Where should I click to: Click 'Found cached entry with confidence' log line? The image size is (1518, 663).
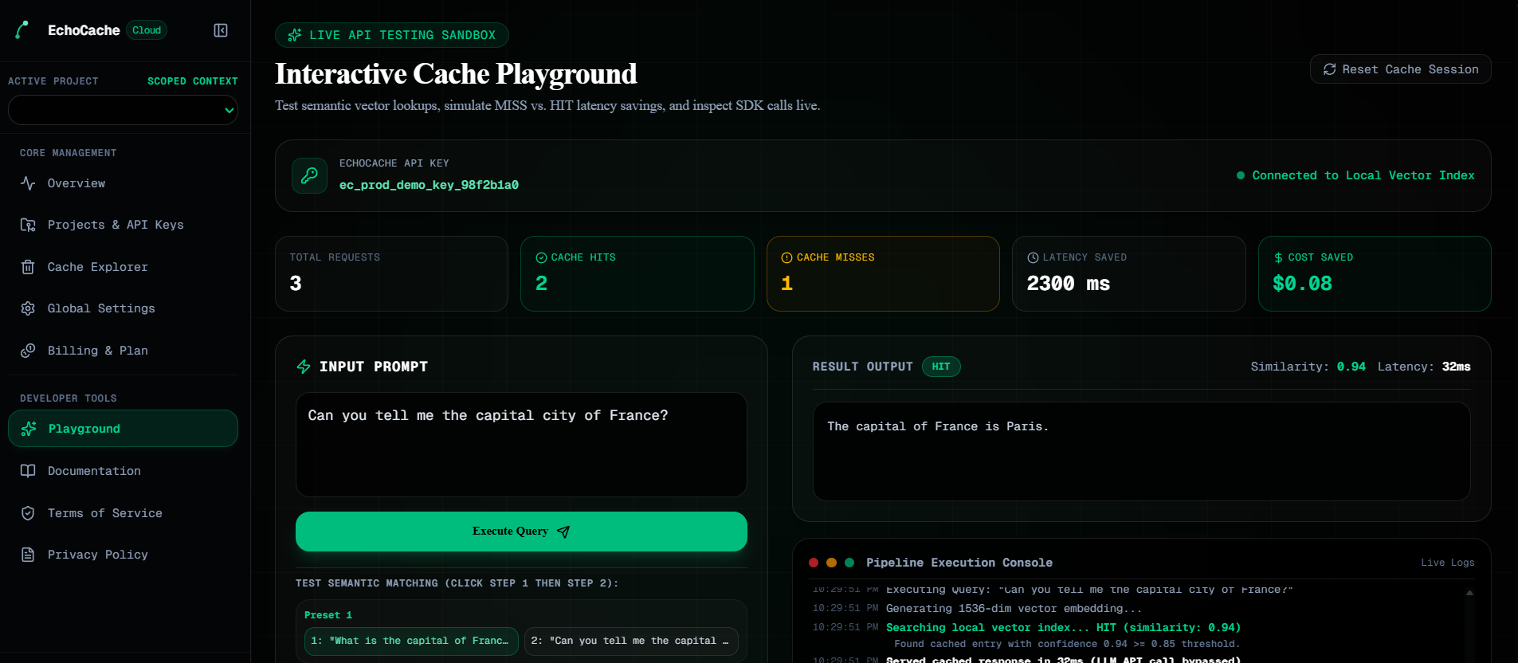click(1066, 644)
